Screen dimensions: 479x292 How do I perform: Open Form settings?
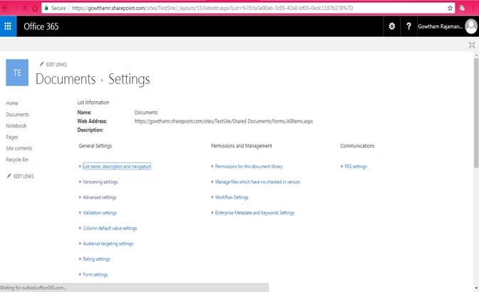[96, 274]
